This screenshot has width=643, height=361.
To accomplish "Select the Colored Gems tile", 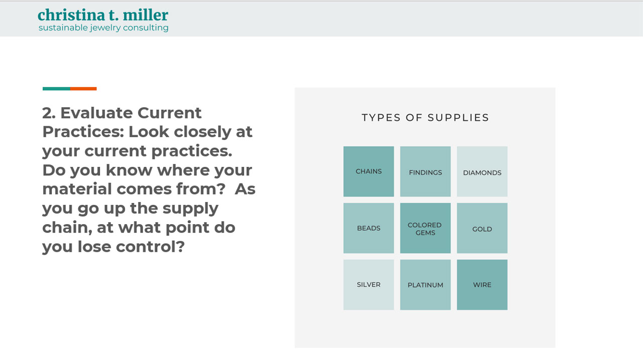I will tap(425, 228).
